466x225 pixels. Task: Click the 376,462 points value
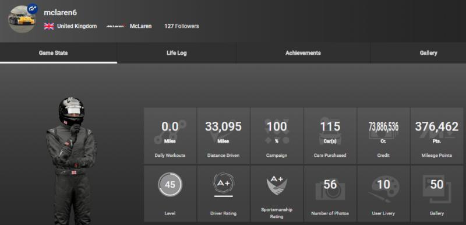tap(437, 126)
